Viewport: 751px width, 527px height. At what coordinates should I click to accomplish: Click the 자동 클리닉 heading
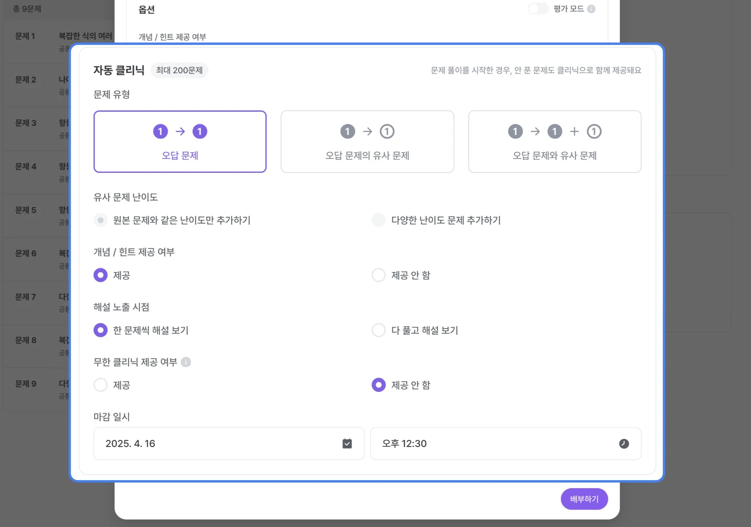[x=119, y=70]
